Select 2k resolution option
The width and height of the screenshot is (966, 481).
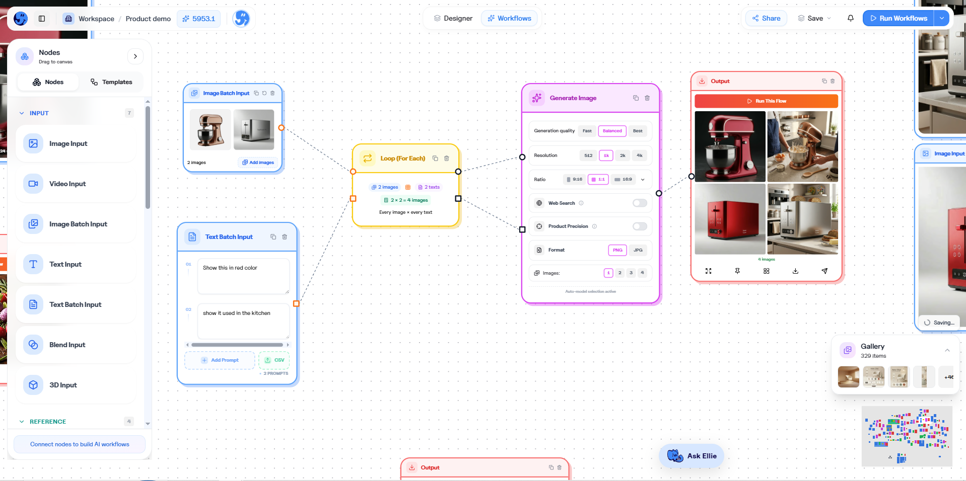coord(623,155)
